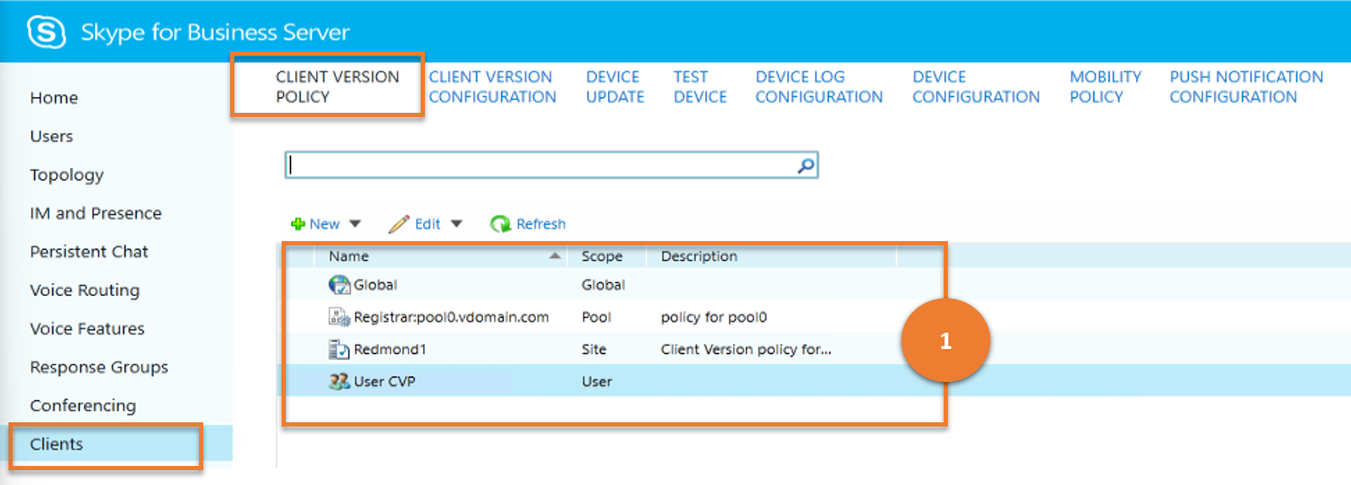Click the Redmond1 site policy icon
This screenshot has width=1351, height=485.
pos(340,349)
